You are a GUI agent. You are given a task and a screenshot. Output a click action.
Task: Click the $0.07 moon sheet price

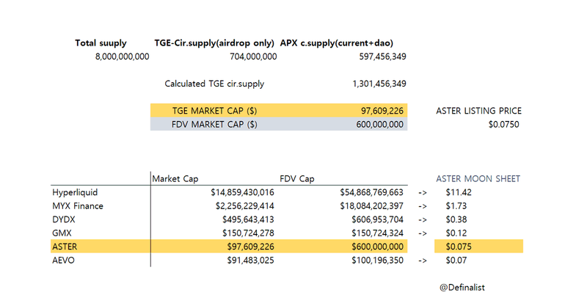[456, 260]
